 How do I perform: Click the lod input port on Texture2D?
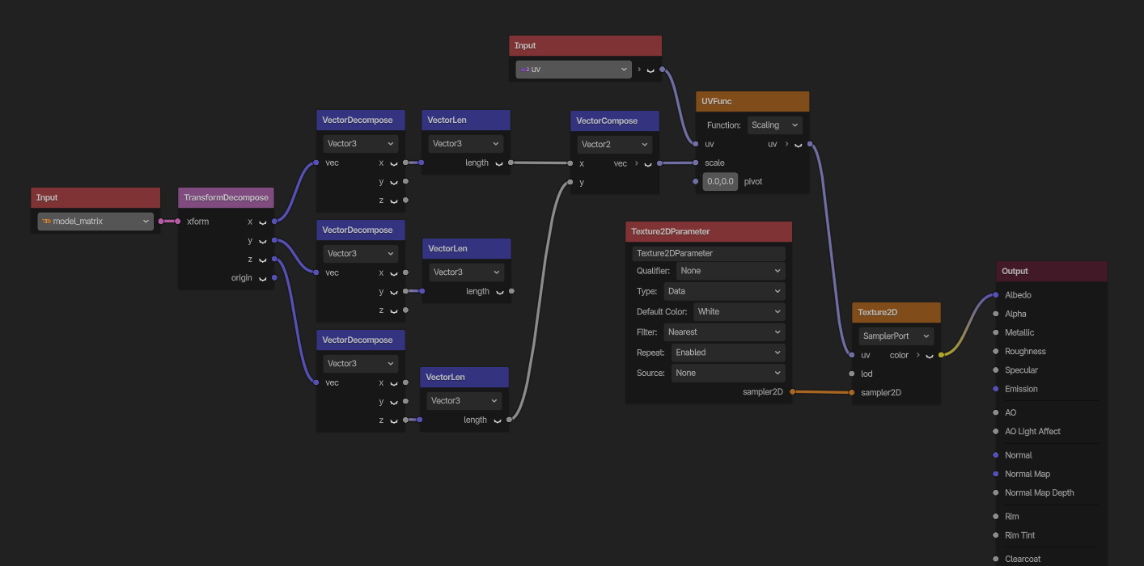pos(851,374)
